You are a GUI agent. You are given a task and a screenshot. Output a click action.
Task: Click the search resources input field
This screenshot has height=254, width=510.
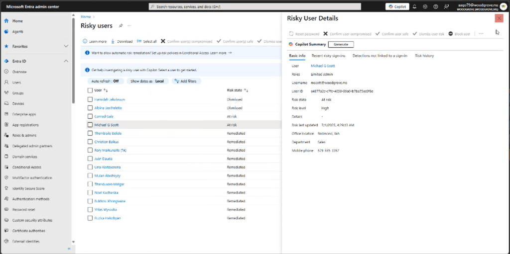[255, 6]
